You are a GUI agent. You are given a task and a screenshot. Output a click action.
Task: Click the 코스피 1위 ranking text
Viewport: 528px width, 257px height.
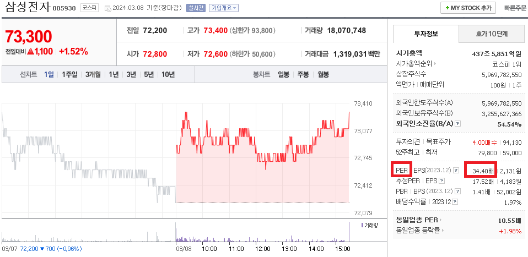click(x=507, y=64)
